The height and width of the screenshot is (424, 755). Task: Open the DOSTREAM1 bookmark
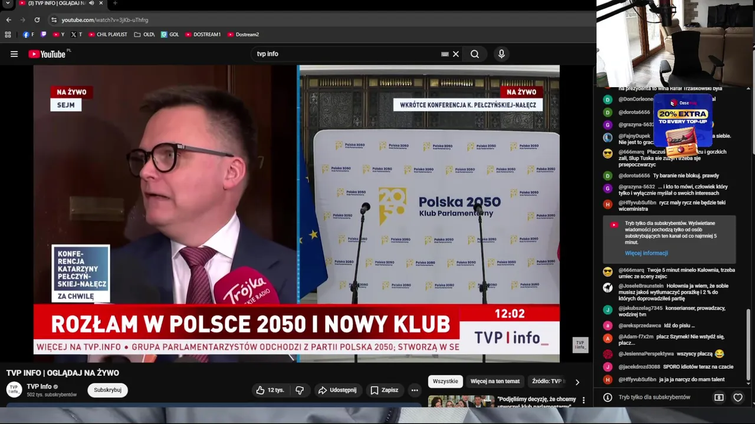pos(203,35)
